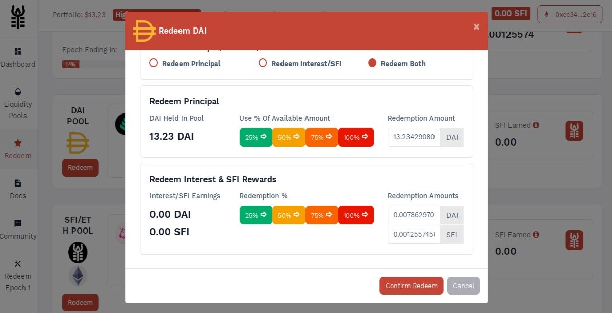
Task: Click the DAI coin icon in modal header
Action: pos(144,31)
